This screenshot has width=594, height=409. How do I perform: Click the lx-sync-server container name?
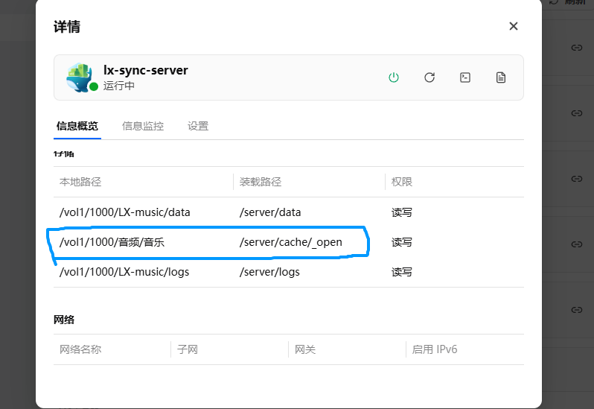tap(146, 70)
